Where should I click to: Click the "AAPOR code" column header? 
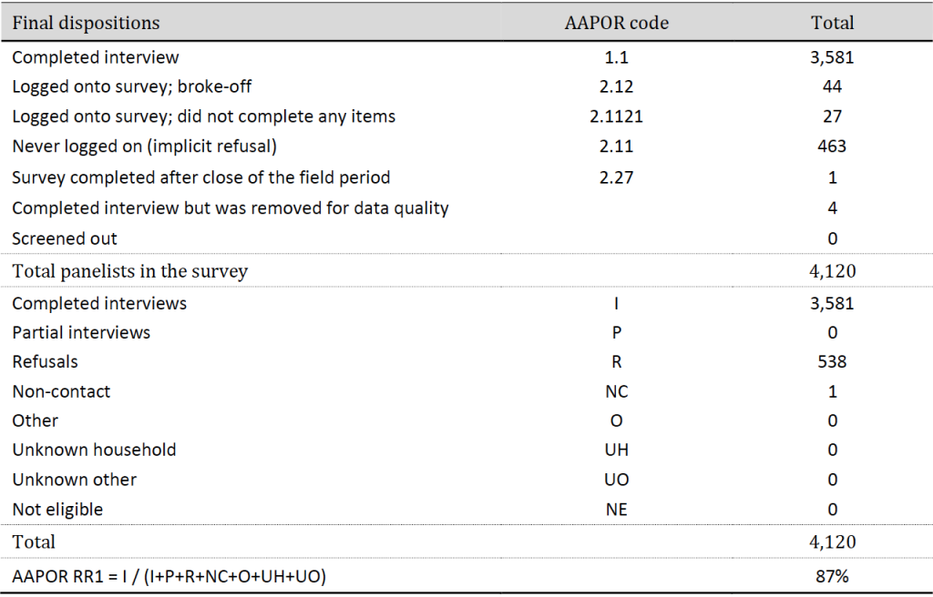point(616,23)
